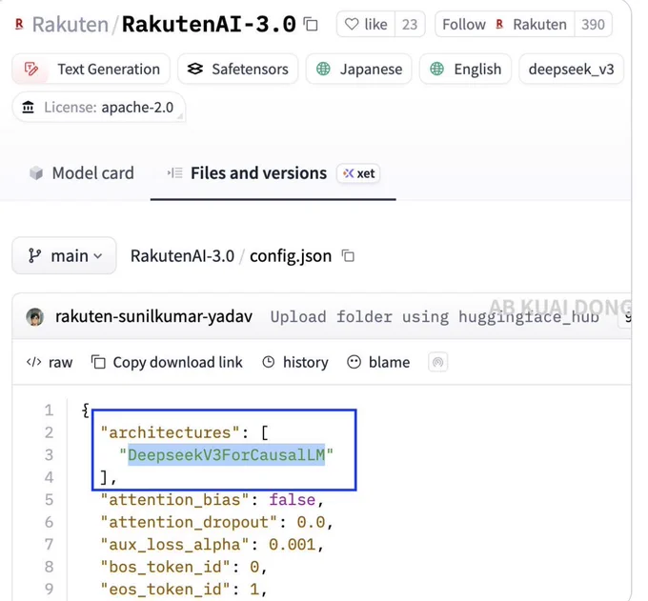The image size is (648, 601).
Task: Select the deepseek_v3 tag
Action: [571, 69]
